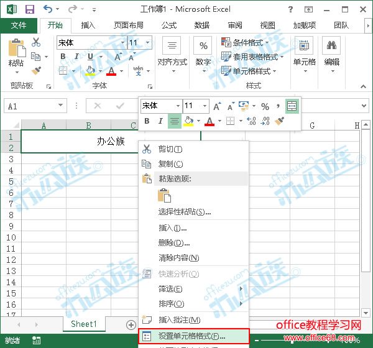
Task: Open the mini toolbar font size dropdown
Action: 205,106
